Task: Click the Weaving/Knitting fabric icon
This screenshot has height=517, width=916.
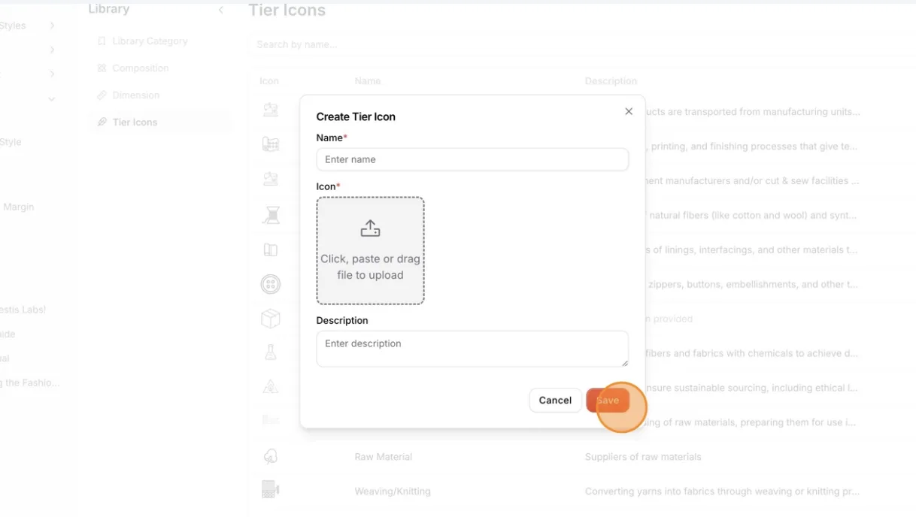Action: 271,491
